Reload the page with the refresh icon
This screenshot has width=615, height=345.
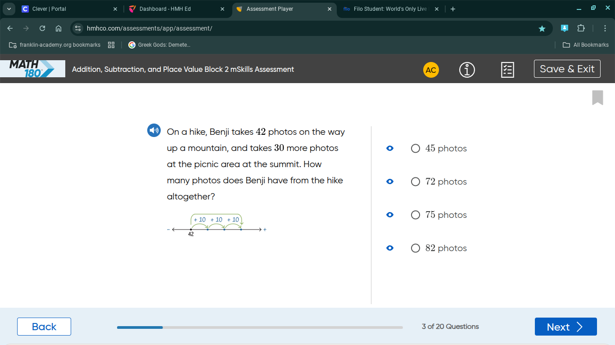42,28
